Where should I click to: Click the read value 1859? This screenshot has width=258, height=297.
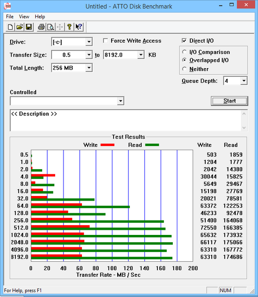point(236,155)
